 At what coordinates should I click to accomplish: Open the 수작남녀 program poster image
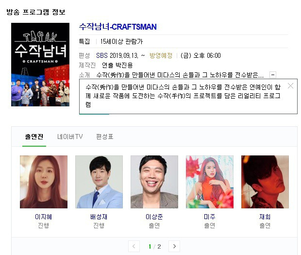(40, 65)
